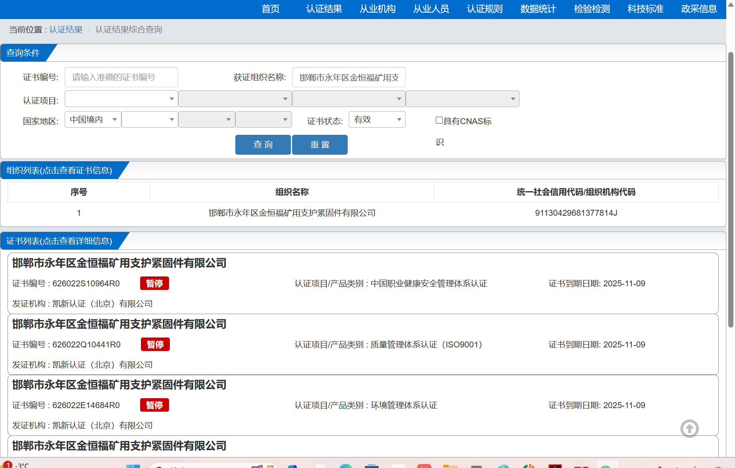This screenshot has width=735, height=468.
Task: Open certificate 626022Q10441R0 details
Action: click(x=363, y=344)
